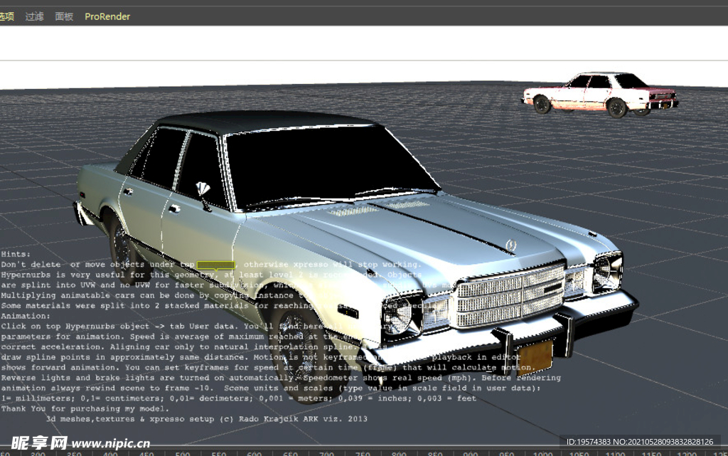Click the 'Animation:' heading in the viewport text
Viewport: 728px width, 456px height.
(x=26, y=316)
